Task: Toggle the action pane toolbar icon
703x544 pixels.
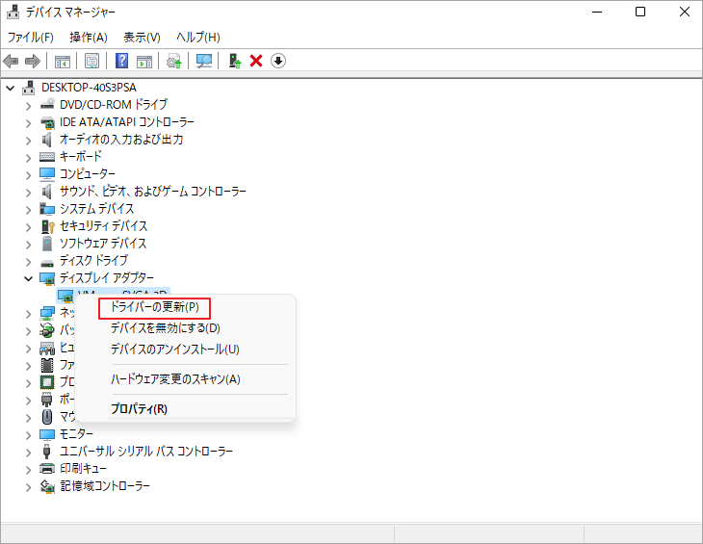Action: coord(144,61)
